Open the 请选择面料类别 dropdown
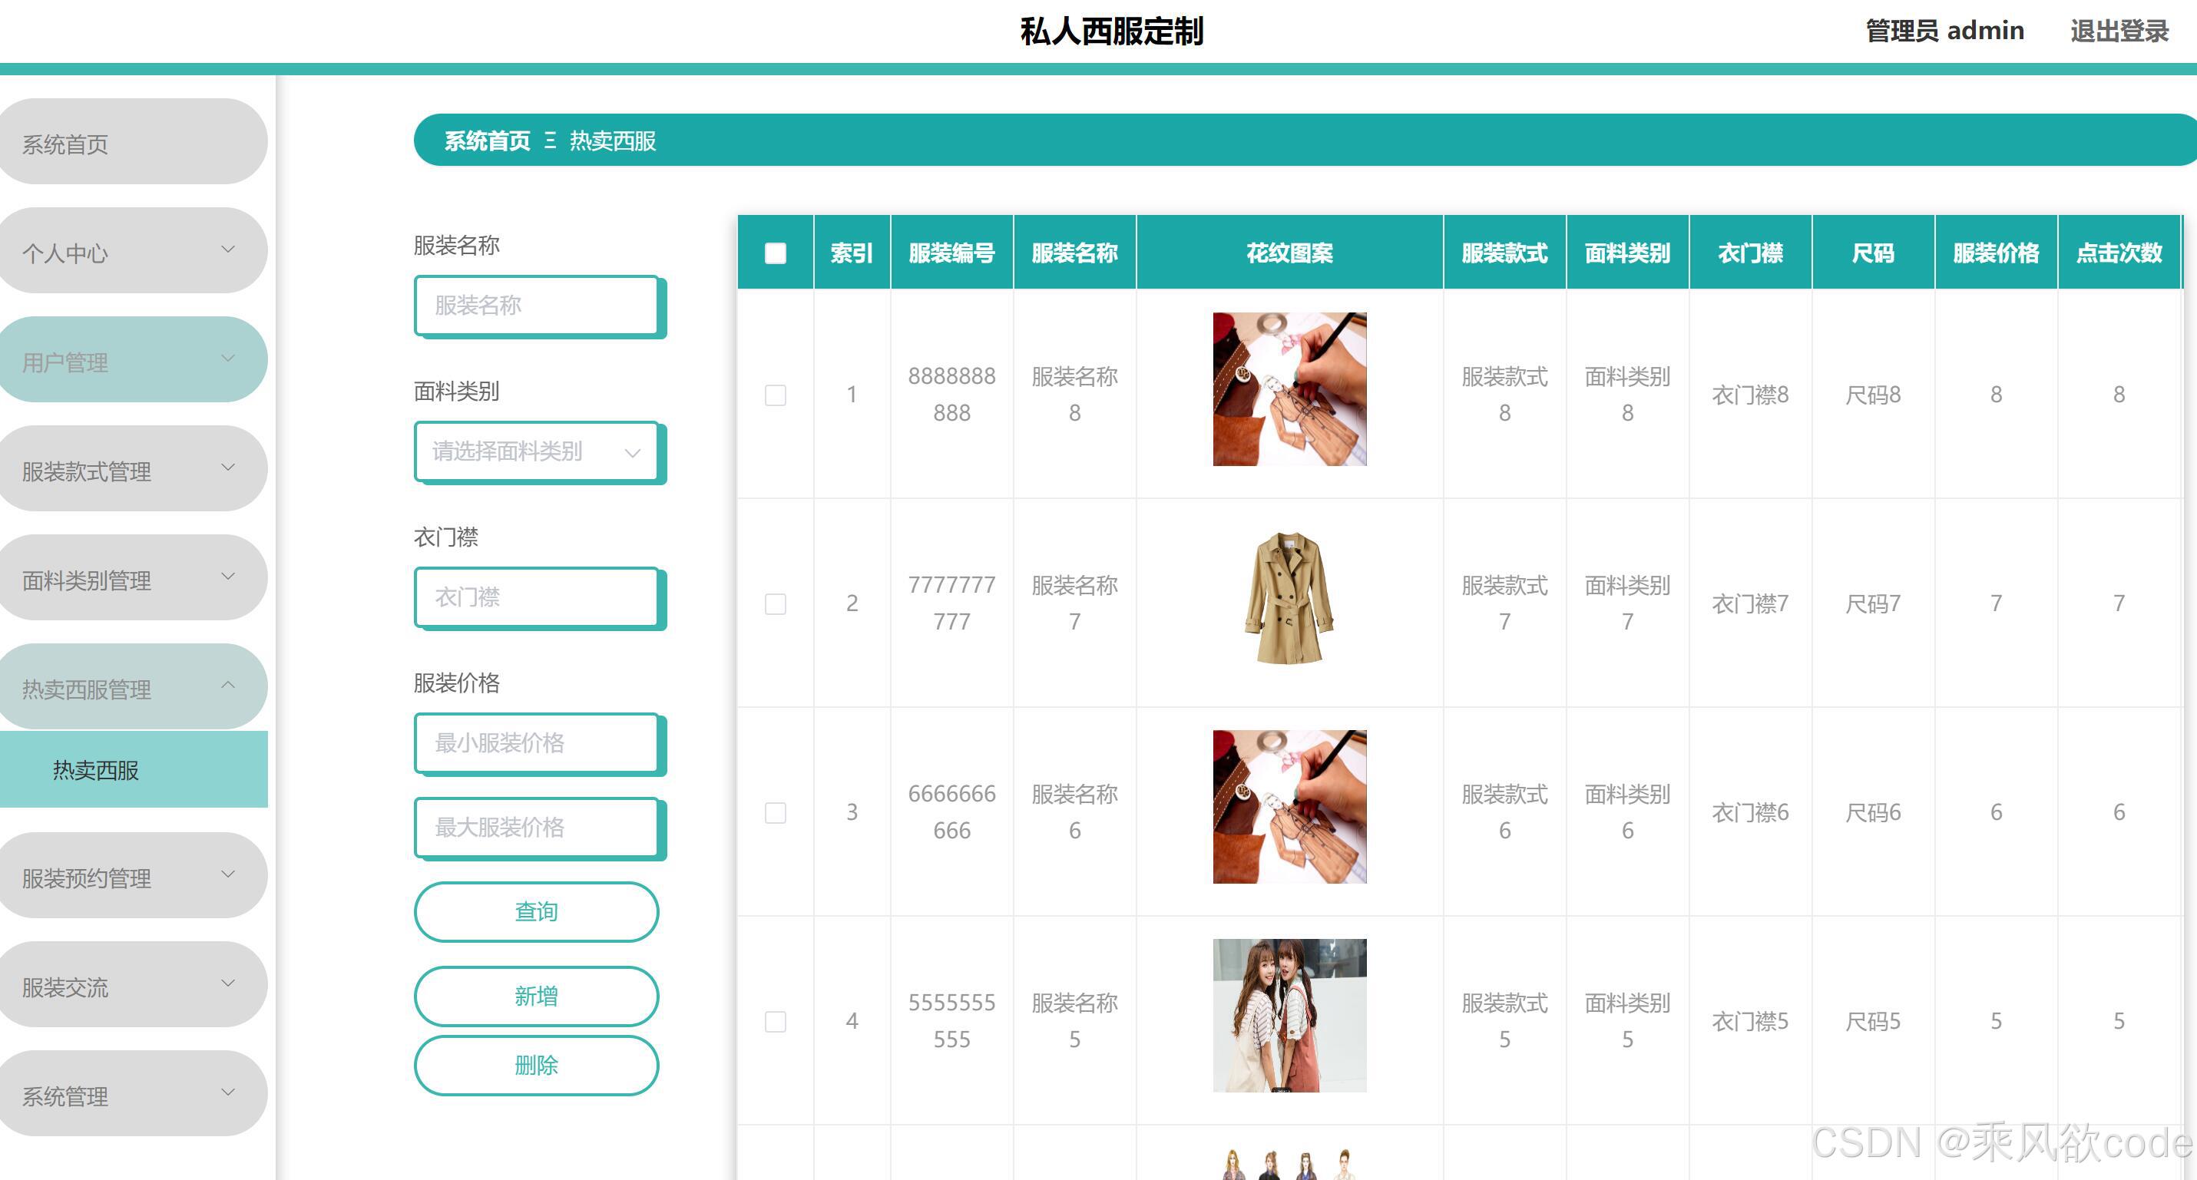This screenshot has height=1180, width=2197. [x=535, y=452]
